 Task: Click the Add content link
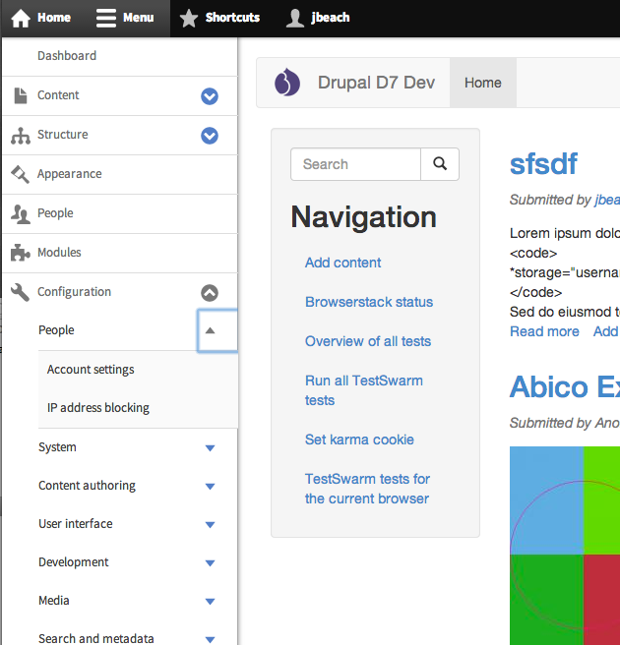342,263
